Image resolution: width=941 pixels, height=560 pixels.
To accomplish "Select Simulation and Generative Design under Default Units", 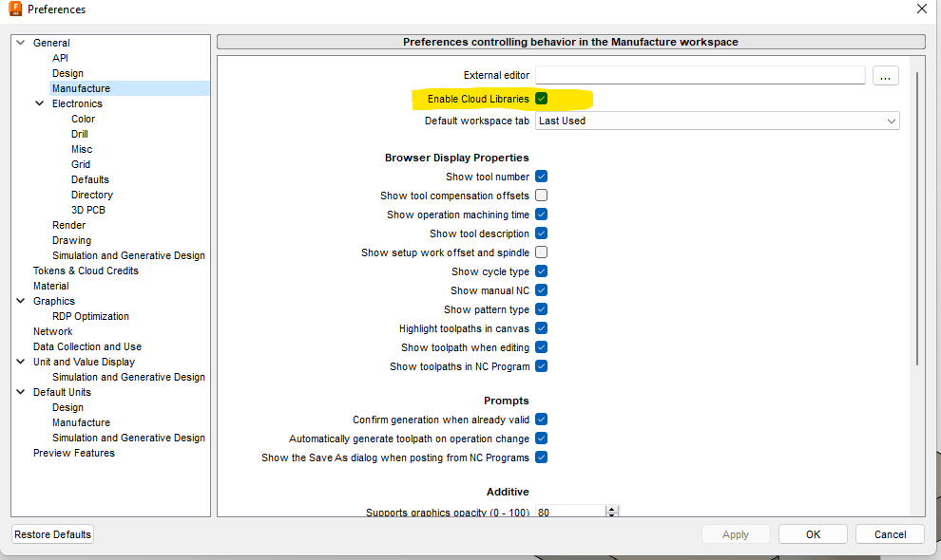I will [128, 438].
